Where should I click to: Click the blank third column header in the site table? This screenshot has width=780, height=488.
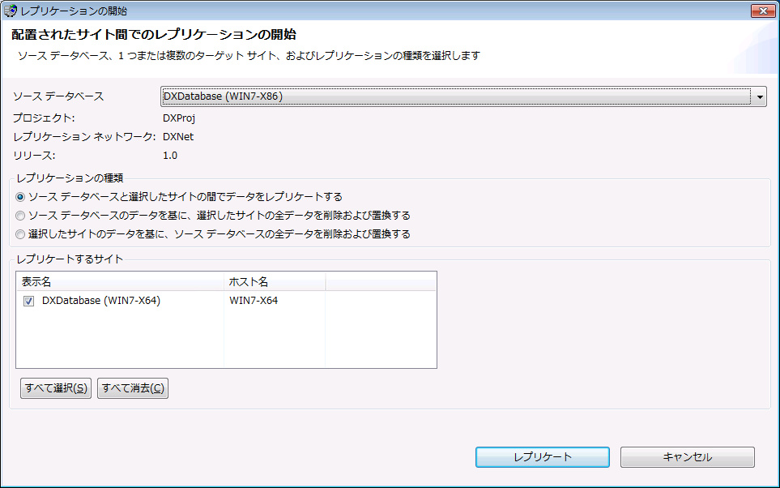[380, 281]
